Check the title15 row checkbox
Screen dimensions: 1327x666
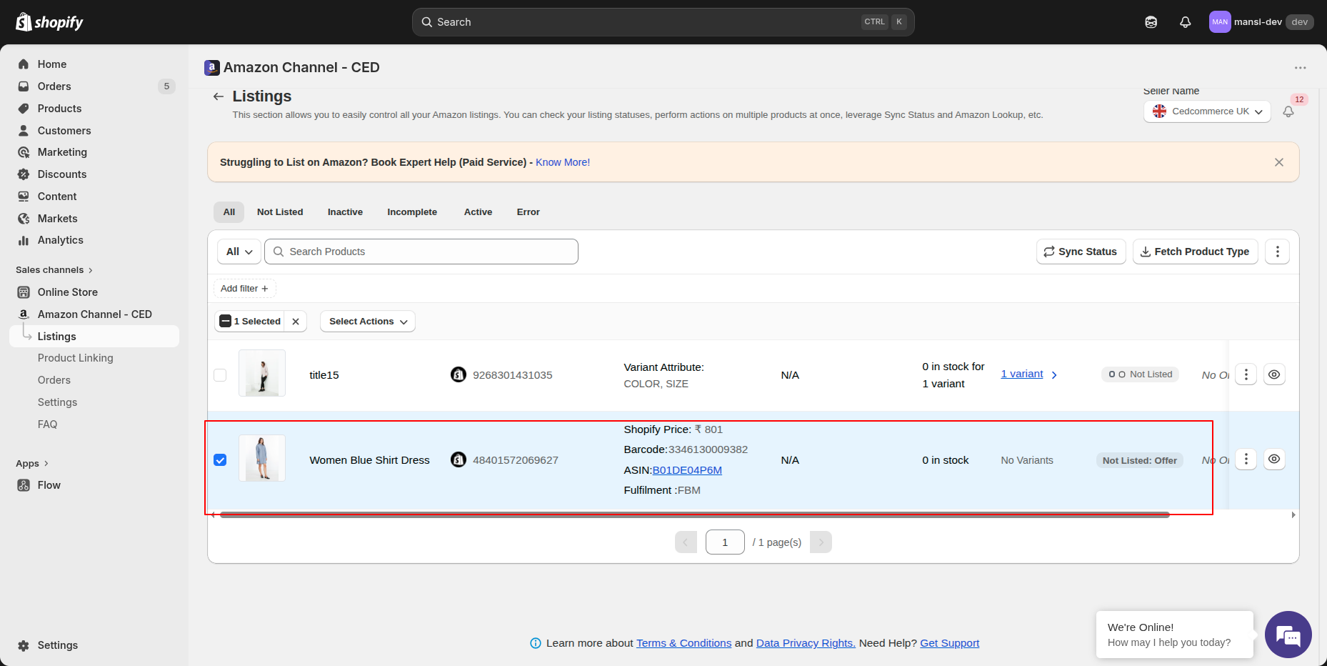coord(220,375)
